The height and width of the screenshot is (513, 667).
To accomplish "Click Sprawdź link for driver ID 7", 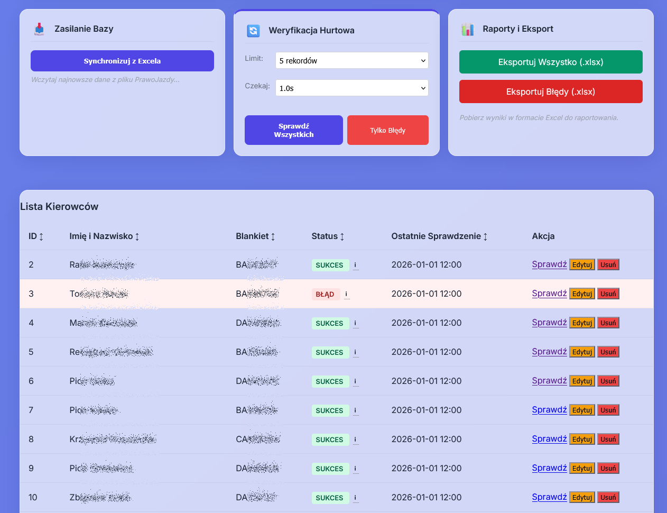I will point(549,410).
